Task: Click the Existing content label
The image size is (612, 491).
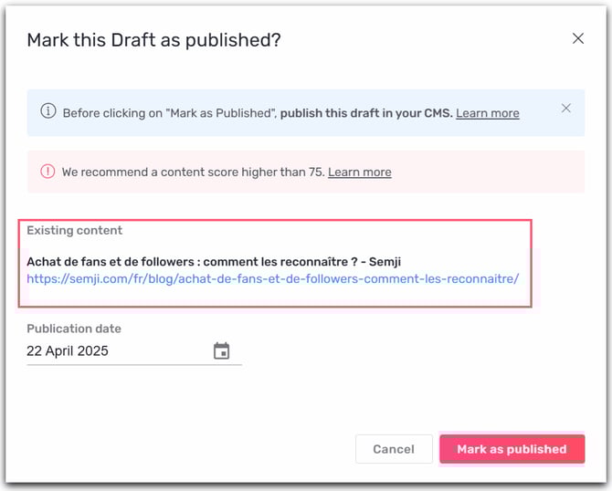Action: pos(75,230)
